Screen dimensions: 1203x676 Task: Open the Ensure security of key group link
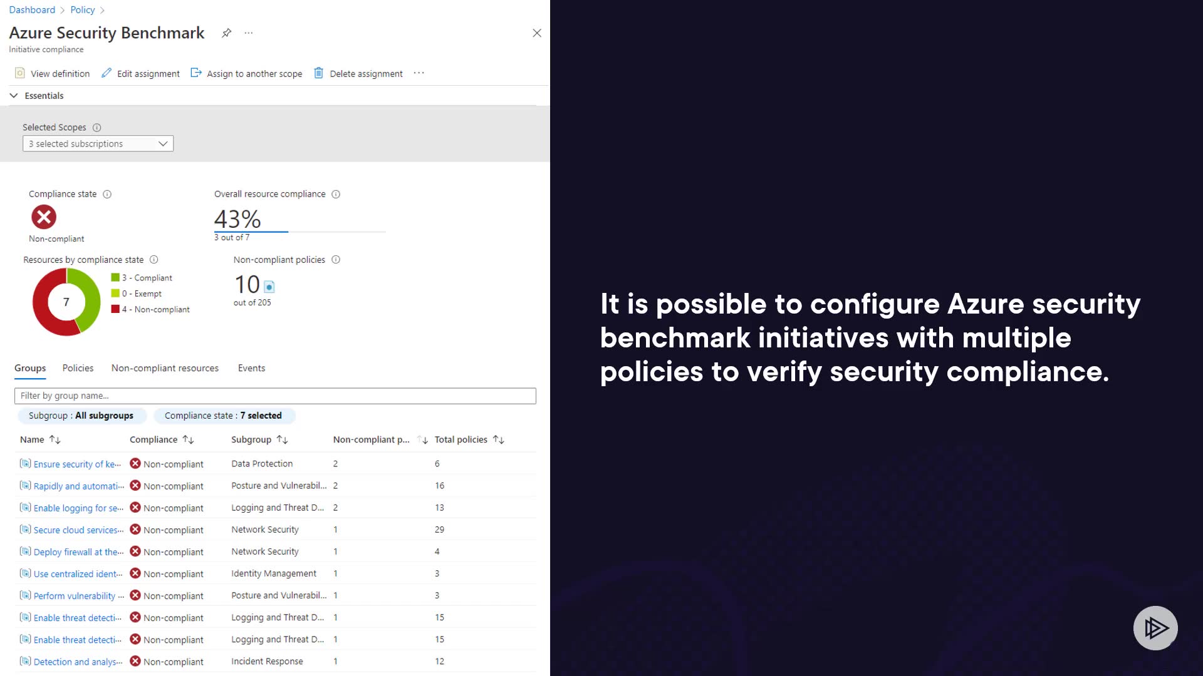[76, 464]
